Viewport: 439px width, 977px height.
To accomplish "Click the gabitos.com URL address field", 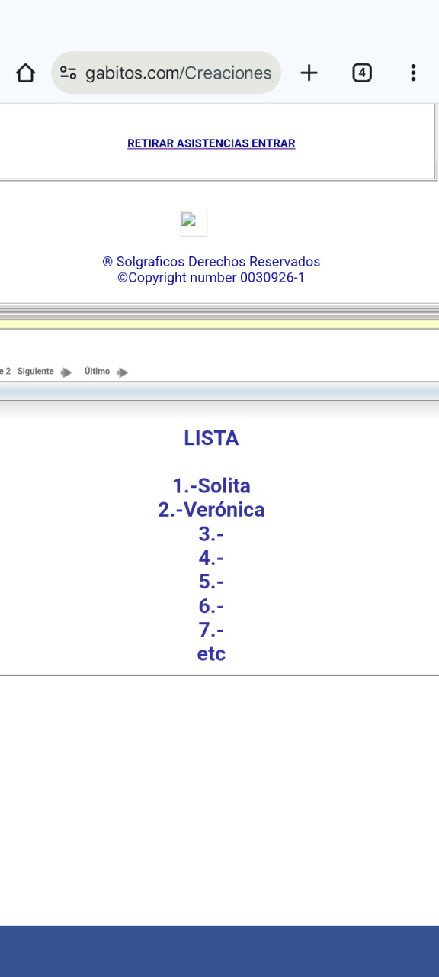I will click(x=166, y=73).
